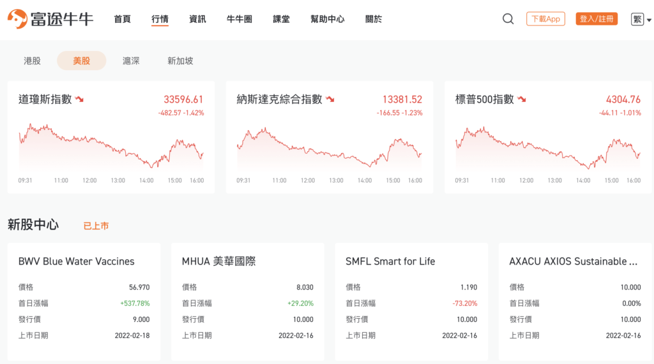
Task: Click the Nasdaq Composite intraday chart
Action: [330, 149]
